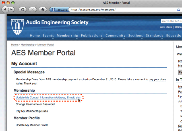Click the search the AES site field
The height and width of the screenshot is (131, 182).
[171, 21]
